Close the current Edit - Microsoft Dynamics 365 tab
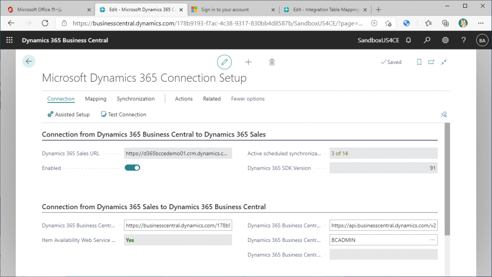The width and height of the screenshot is (492, 277). click(x=181, y=10)
